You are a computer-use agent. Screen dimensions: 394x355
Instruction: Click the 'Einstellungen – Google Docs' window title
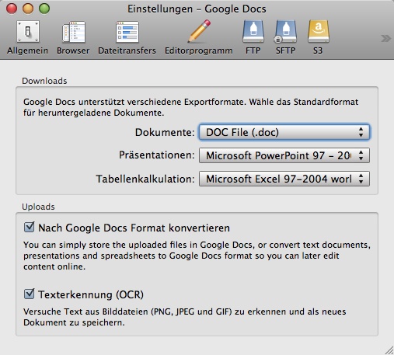197,9
